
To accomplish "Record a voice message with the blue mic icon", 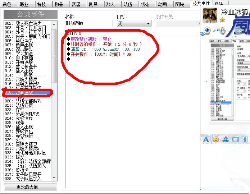I will click(245, 139).
